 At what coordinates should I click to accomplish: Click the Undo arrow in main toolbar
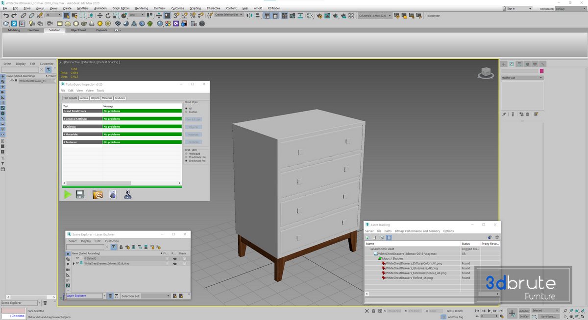pos(6,16)
